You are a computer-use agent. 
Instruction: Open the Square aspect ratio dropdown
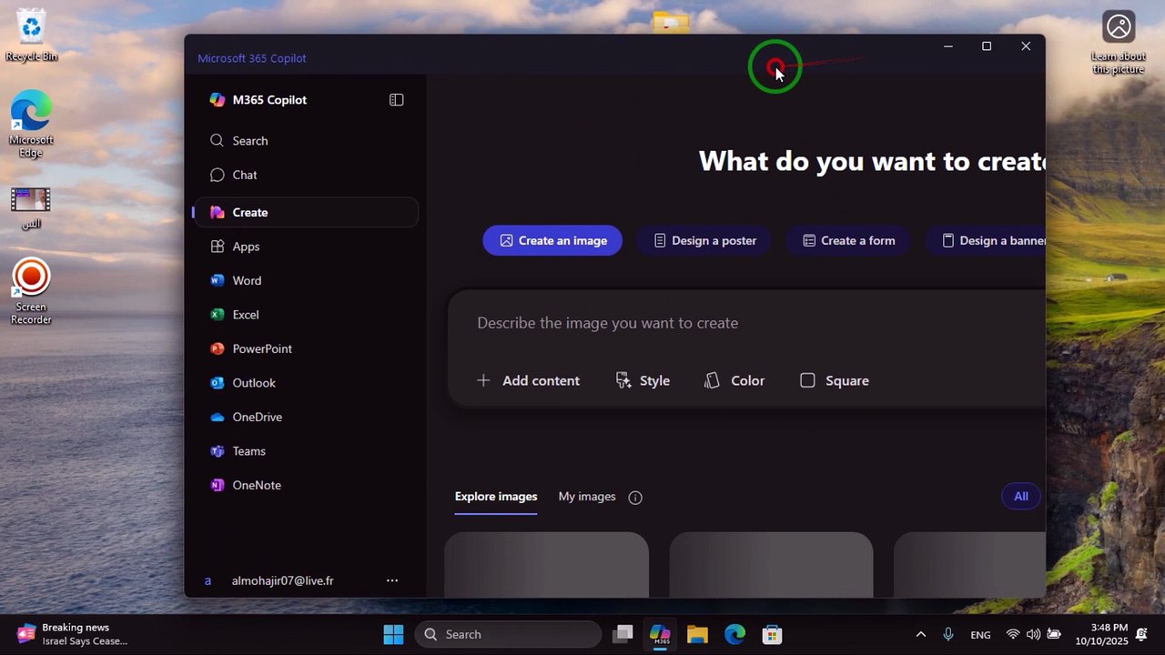click(834, 380)
